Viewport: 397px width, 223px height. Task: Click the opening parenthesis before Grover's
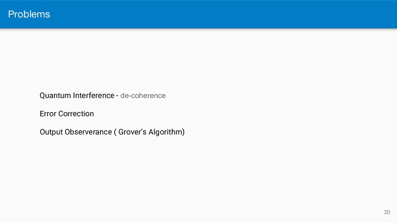point(115,132)
